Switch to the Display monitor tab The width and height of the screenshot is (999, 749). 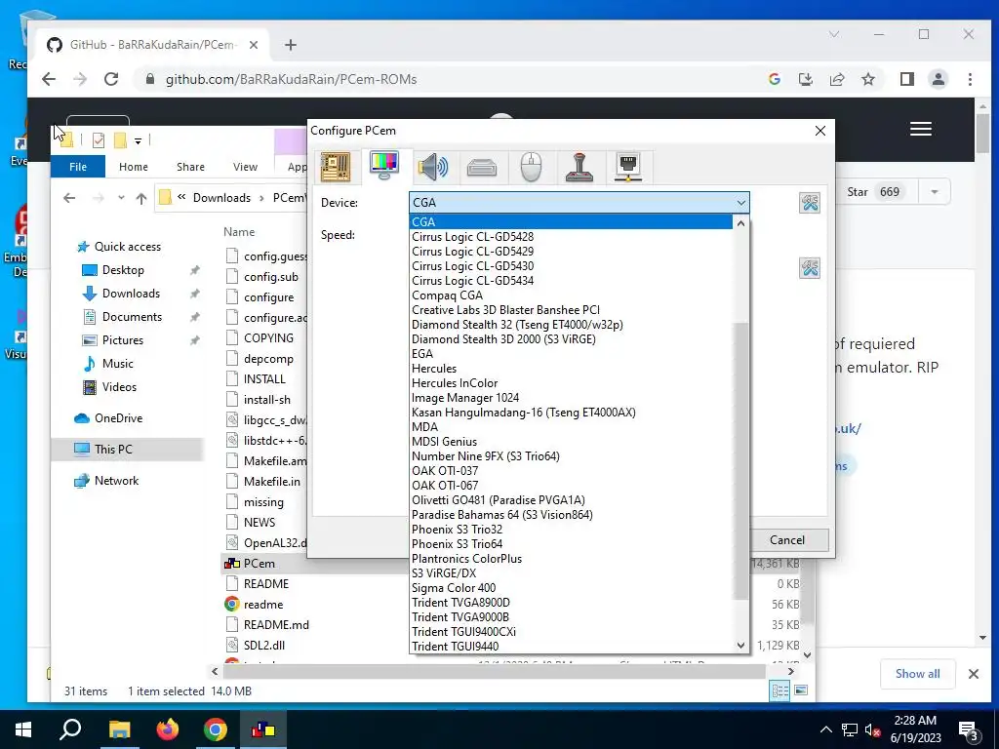pos(384,166)
